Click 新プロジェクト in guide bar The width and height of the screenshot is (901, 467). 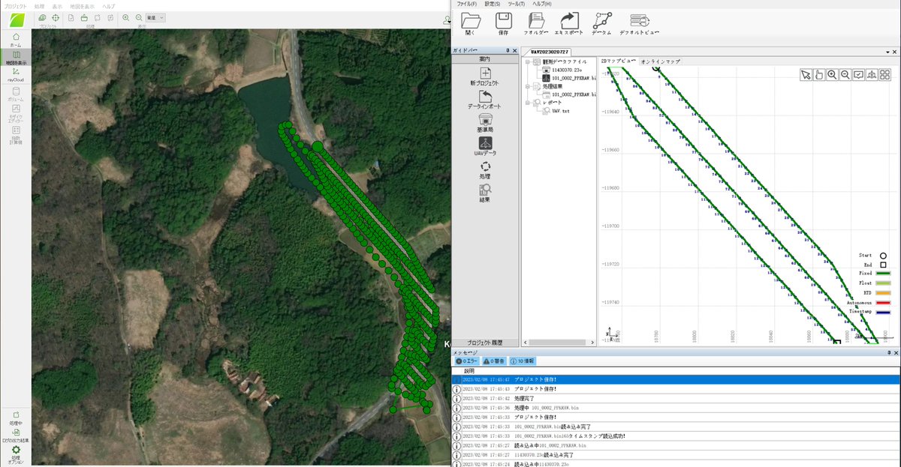484,76
